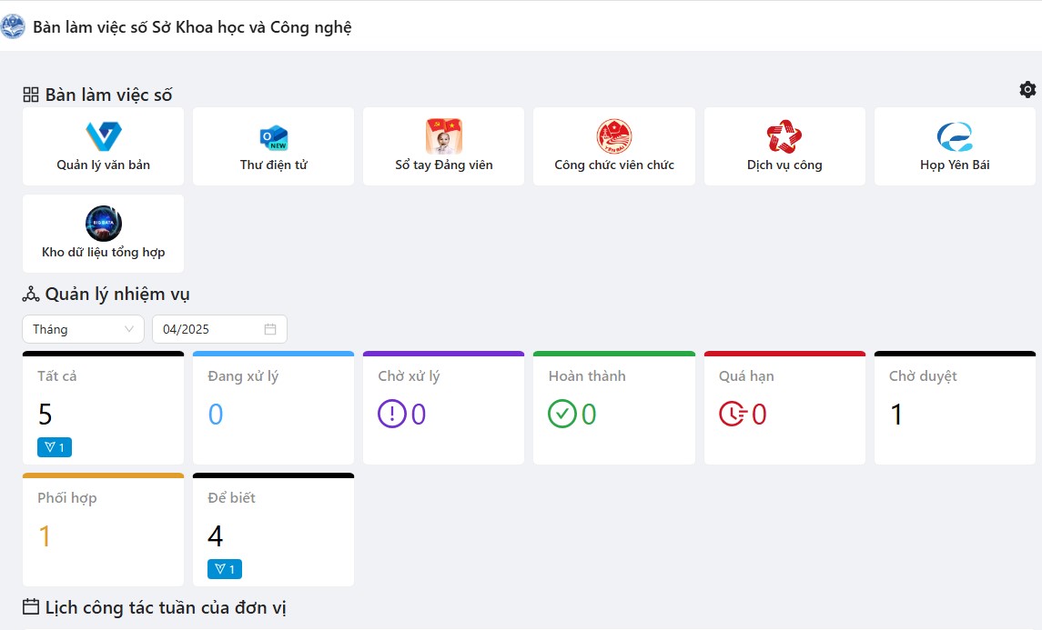Open the Hoàn thành task card
This screenshot has height=630, width=1042.
(613, 407)
